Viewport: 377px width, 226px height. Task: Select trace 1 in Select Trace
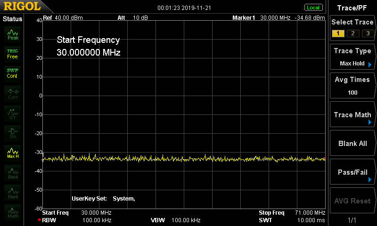click(338, 33)
